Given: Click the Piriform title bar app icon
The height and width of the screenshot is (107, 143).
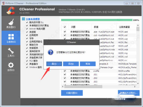Looking at the screenshot, I should 3,3.
